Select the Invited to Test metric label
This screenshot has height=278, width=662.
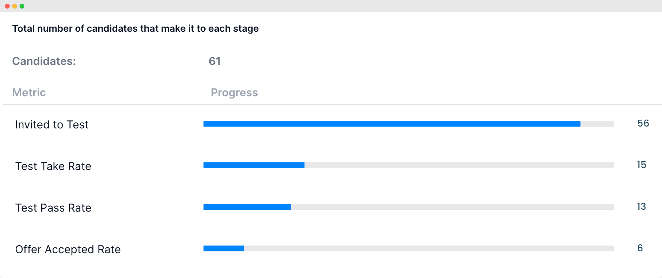[52, 125]
